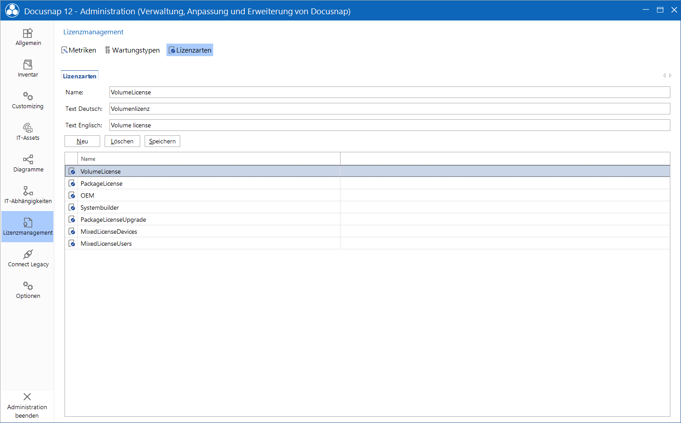681x423 pixels.
Task: Click the Löschen button
Action: (x=122, y=141)
